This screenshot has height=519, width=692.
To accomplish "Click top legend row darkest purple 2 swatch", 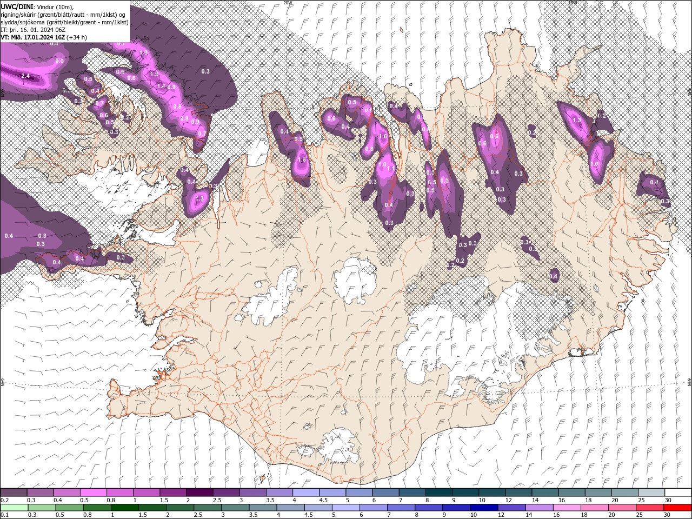I will pyautogui.click(x=199, y=493).
